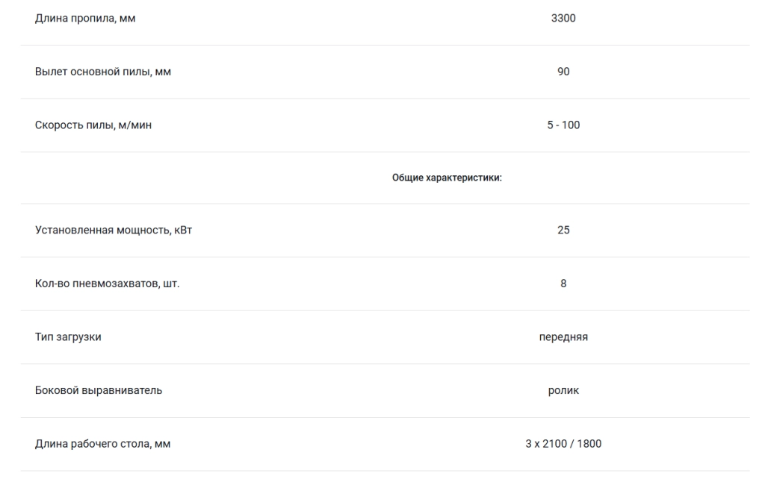Select the side aligner value 'ролик'
Screen dimensions: 765x479
[x=563, y=390]
